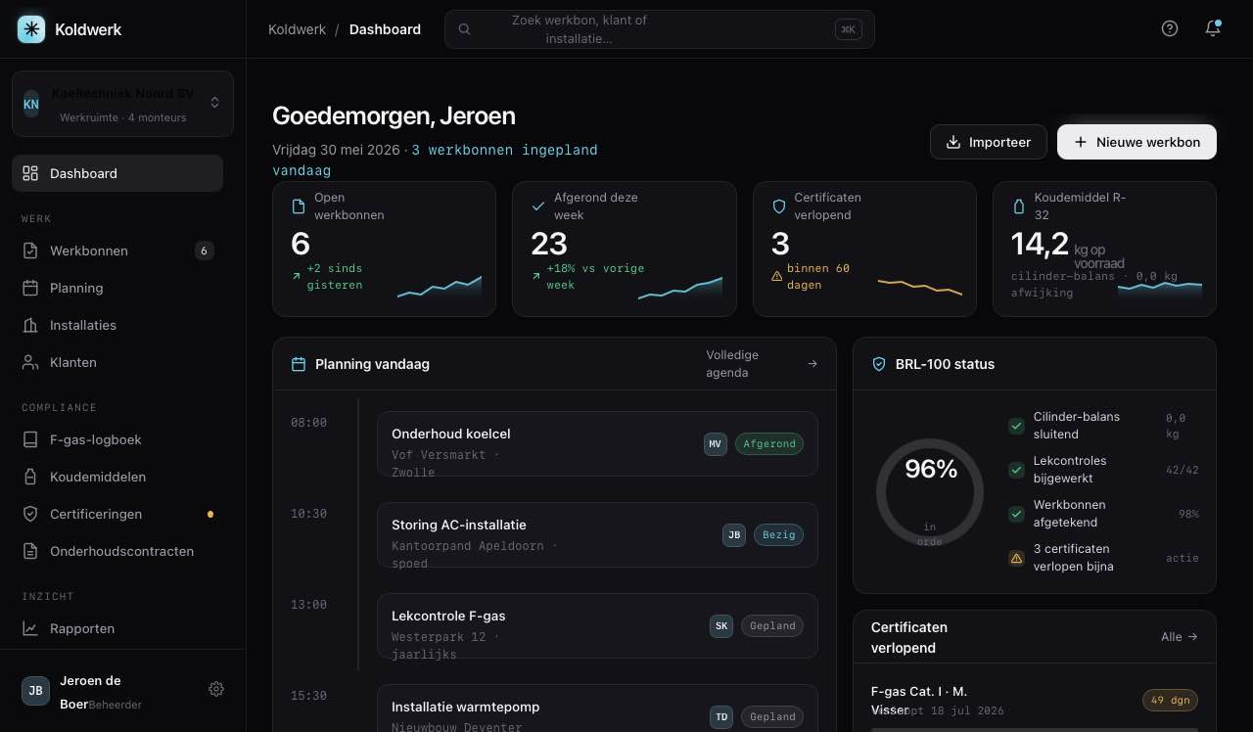Click the Open werkbonnen document icon
Screen dimensions: 1253x732
click(300, 206)
